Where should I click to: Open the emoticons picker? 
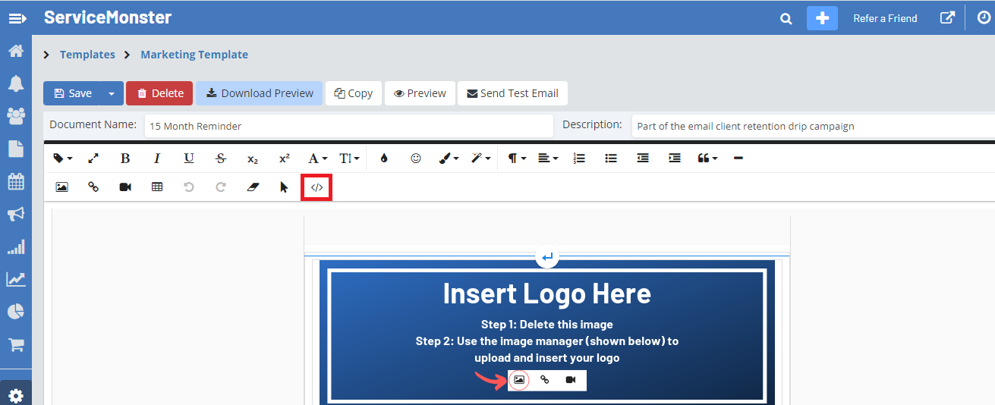(x=415, y=159)
